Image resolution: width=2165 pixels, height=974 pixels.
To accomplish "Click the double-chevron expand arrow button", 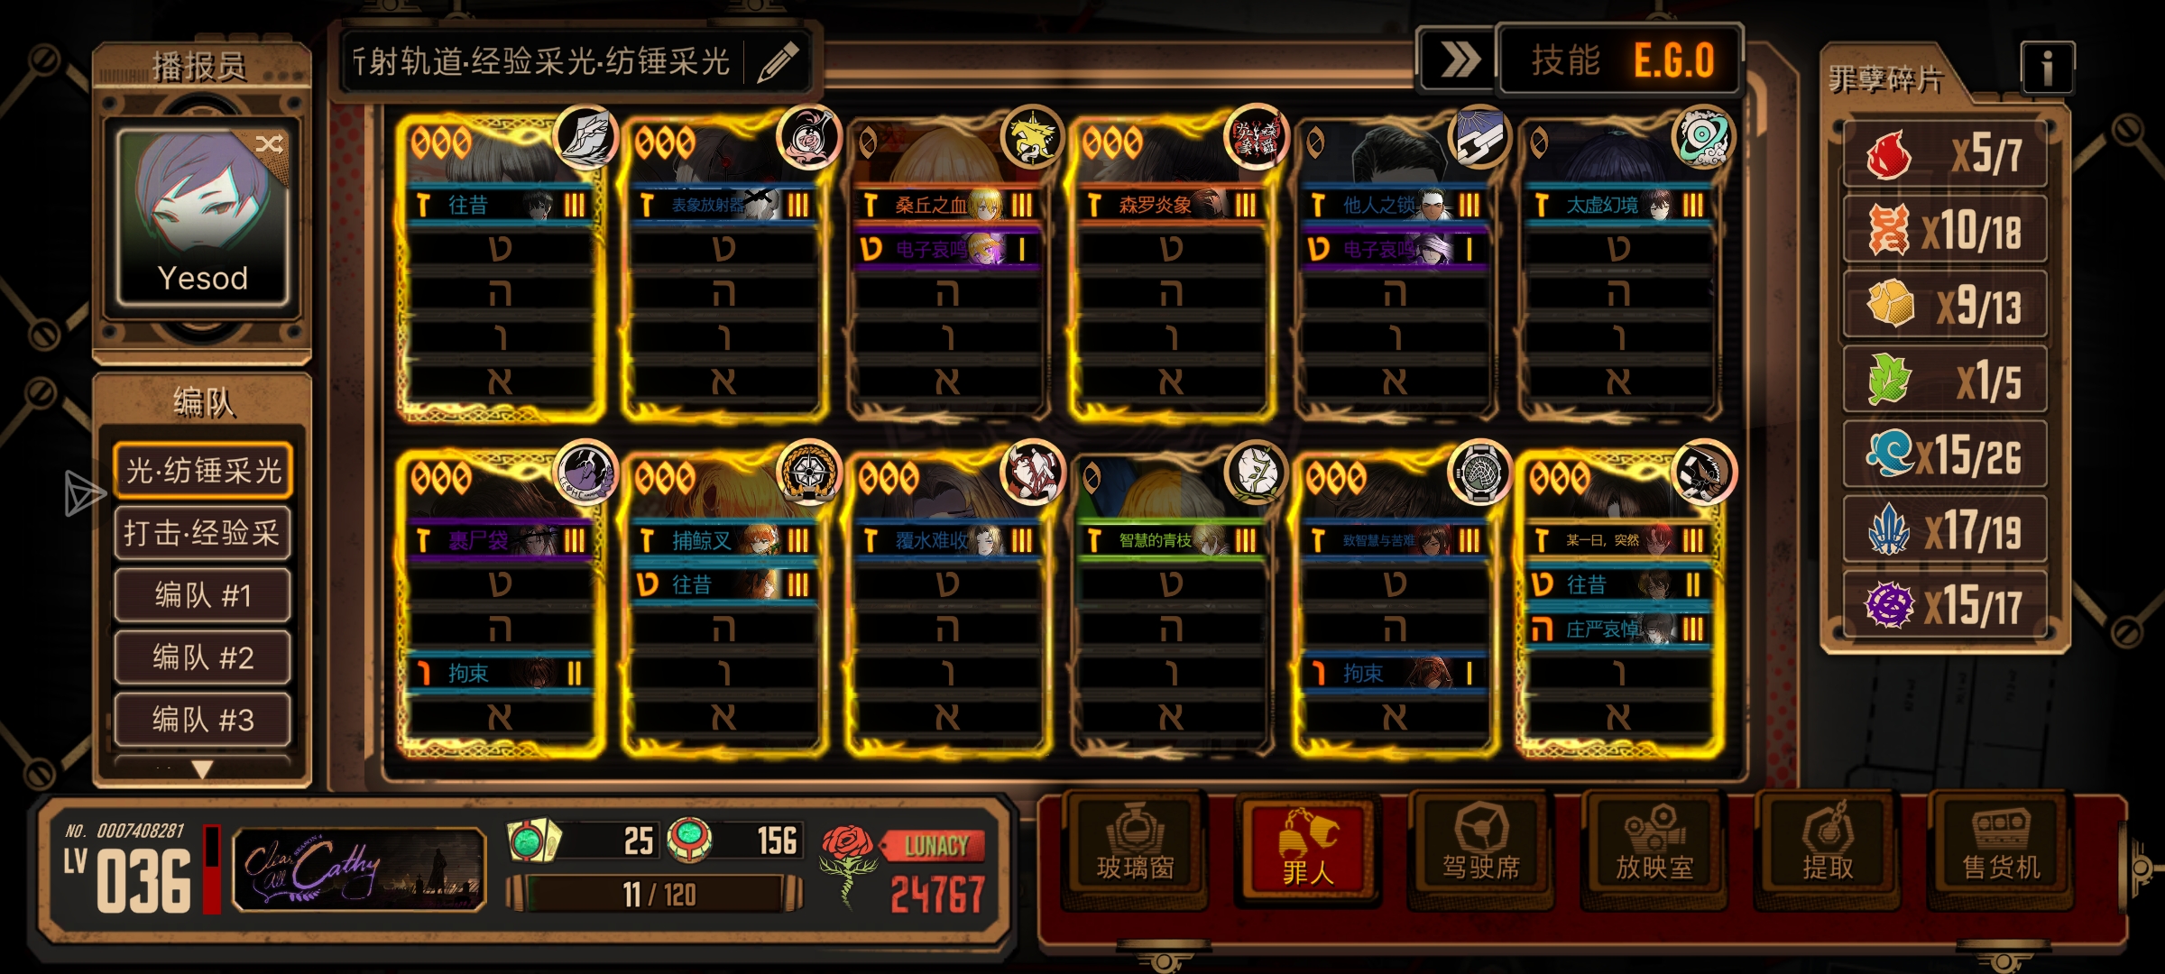I will tap(1458, 61).
